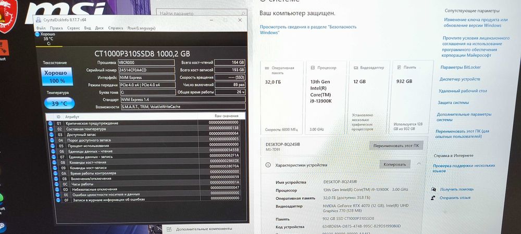Click the Общее время работы value 26 ч

point(230,92)
